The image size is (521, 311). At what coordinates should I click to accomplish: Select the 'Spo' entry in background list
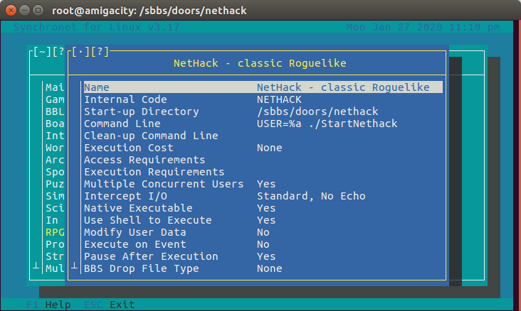pos(55,172)
